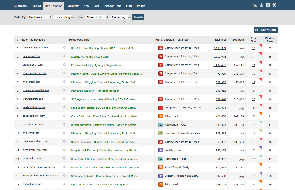Add to bucket with the bucket plus icon
295x190 pixels.
click(x=255, y=5)
